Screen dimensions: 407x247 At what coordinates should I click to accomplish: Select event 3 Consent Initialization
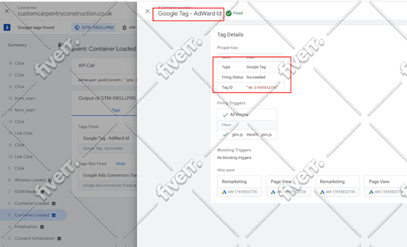[31, 238]
